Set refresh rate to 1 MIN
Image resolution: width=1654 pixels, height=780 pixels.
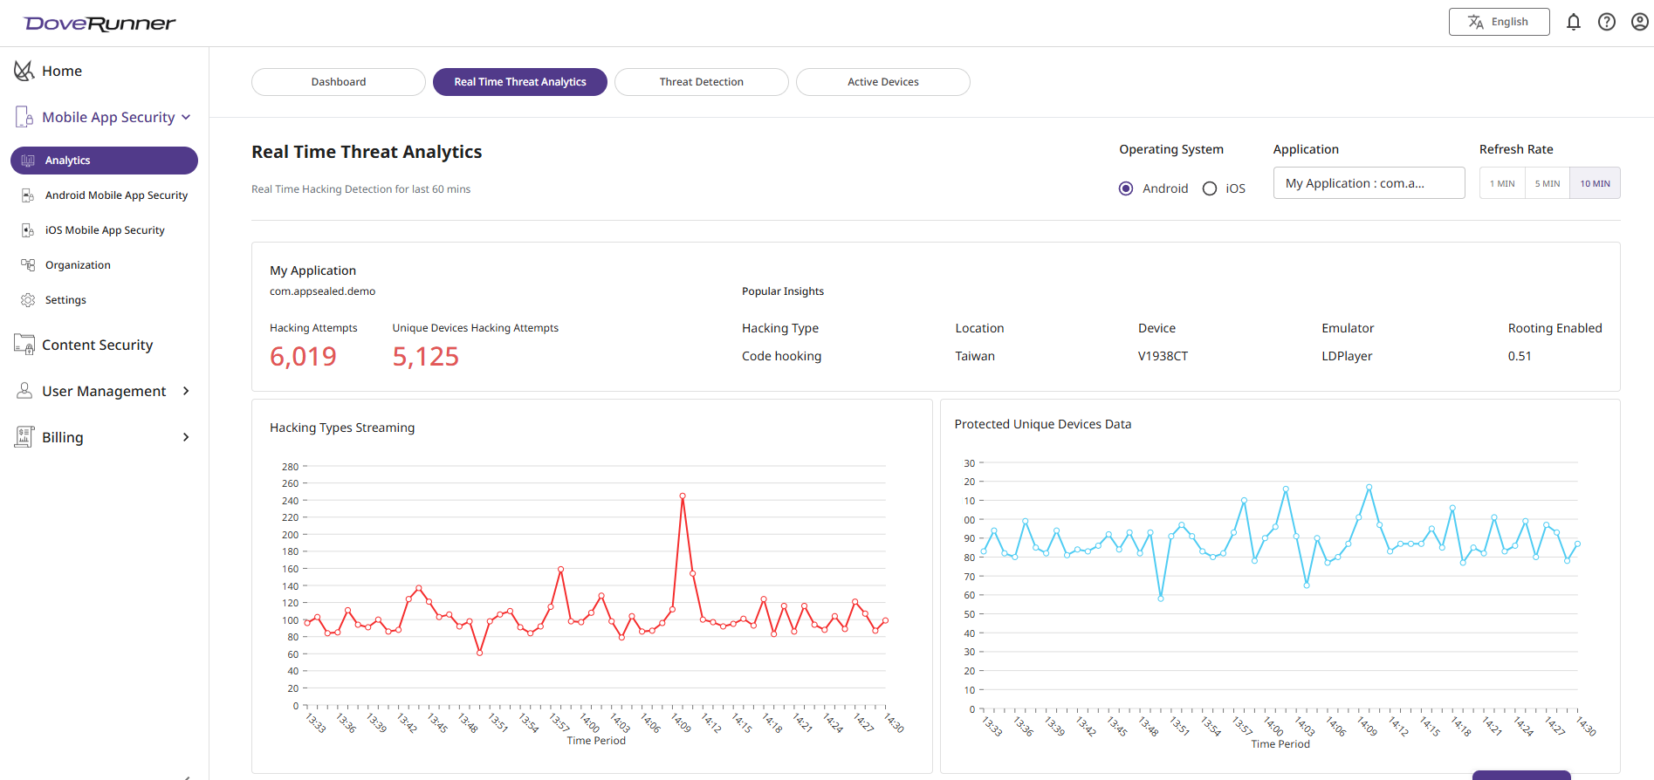point(1502,183)
